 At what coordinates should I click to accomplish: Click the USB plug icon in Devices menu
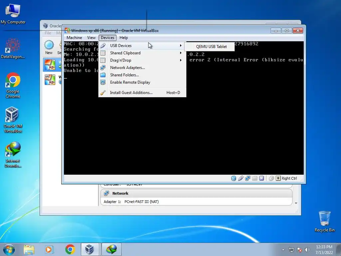pos(103,45)
